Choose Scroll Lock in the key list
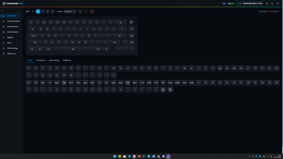283x159 pixels. pyautogui.click(x=128, y=83)
